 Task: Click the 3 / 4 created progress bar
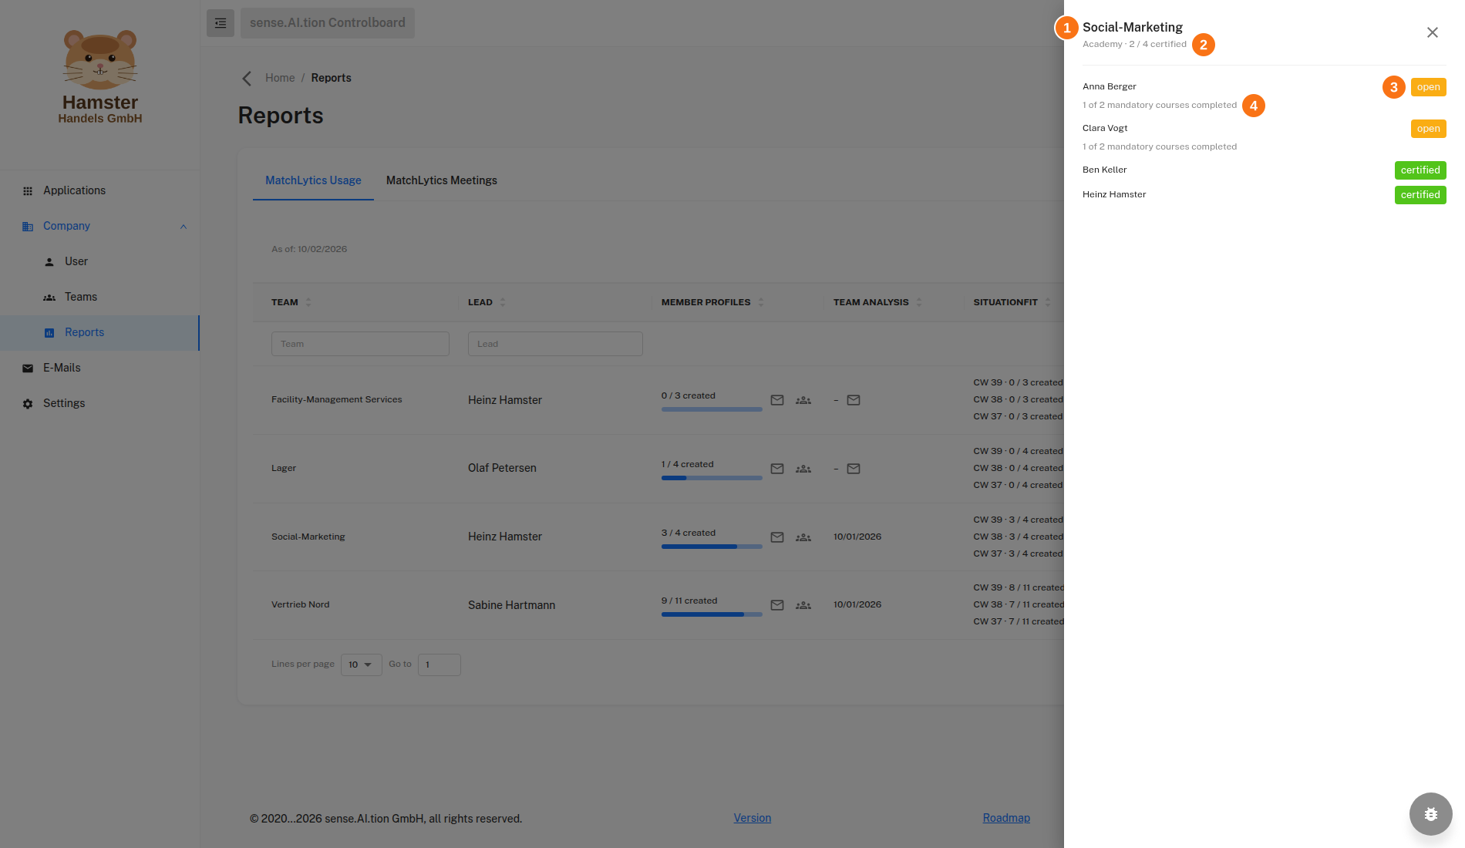coord(712,547)
